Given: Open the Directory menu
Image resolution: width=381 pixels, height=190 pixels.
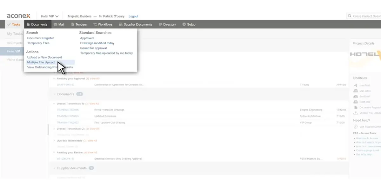Looking at the screenshot, I should [167, 24].
